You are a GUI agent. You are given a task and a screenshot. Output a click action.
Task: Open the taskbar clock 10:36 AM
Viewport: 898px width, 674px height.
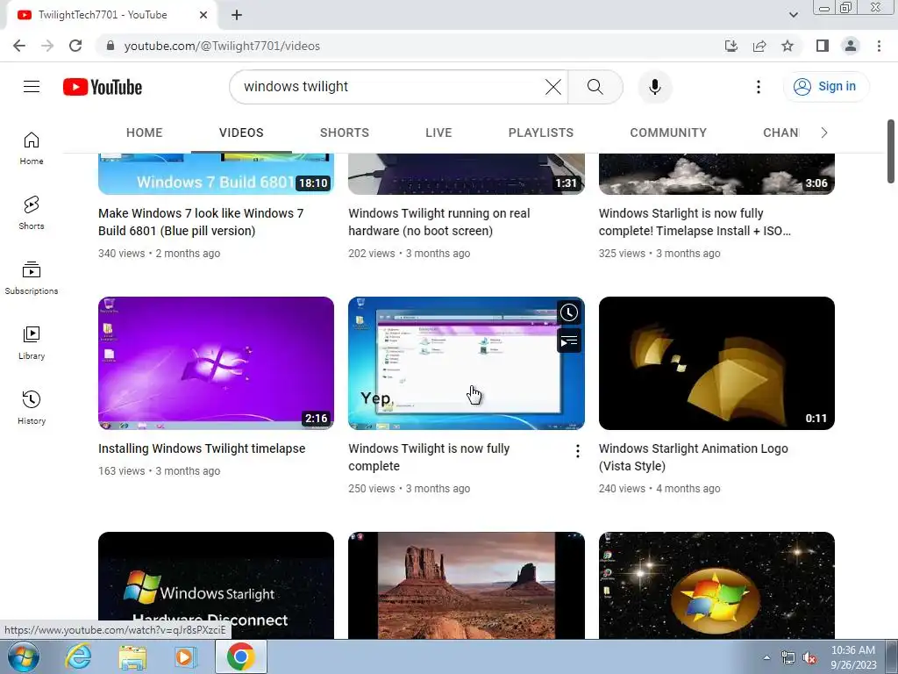tap(853, 657)
